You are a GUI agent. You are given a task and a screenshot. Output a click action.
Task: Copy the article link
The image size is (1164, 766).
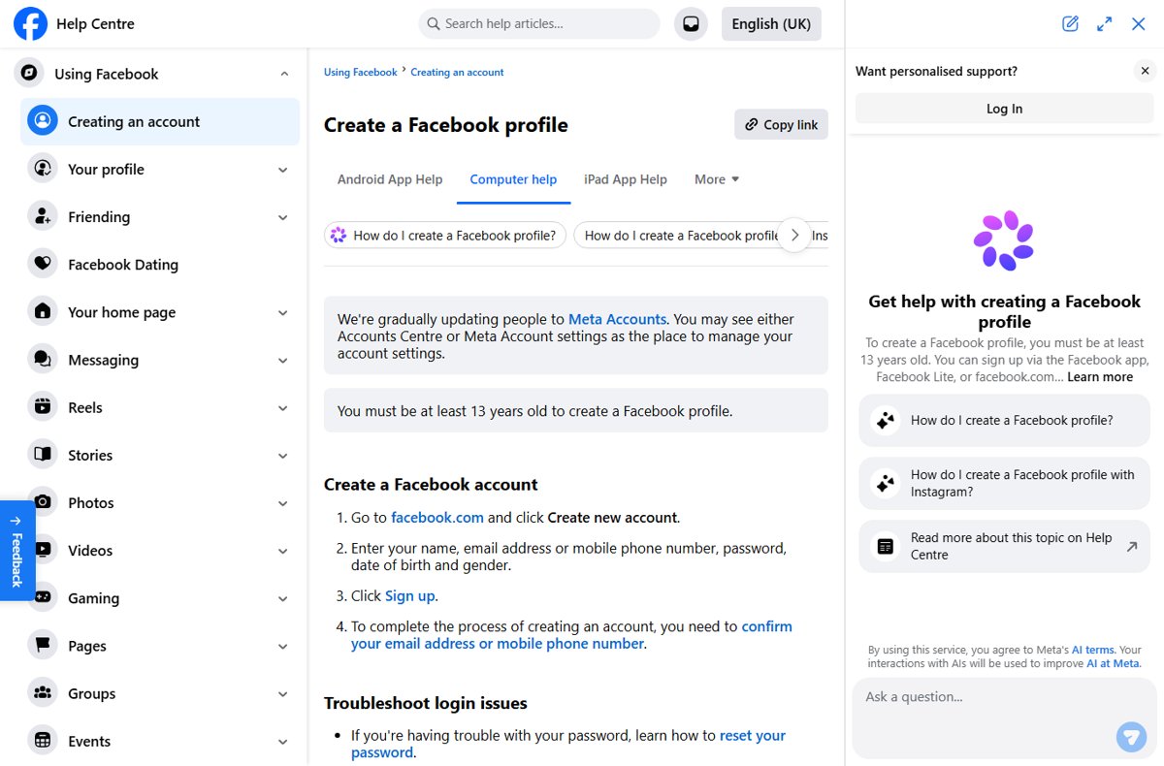781,124
